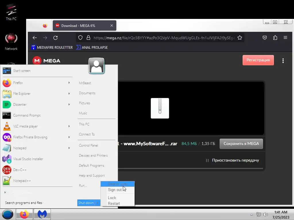Open Firefox hamburger menu
The width and height of the screenshot is (294, 220).
(x=285, y=38)
